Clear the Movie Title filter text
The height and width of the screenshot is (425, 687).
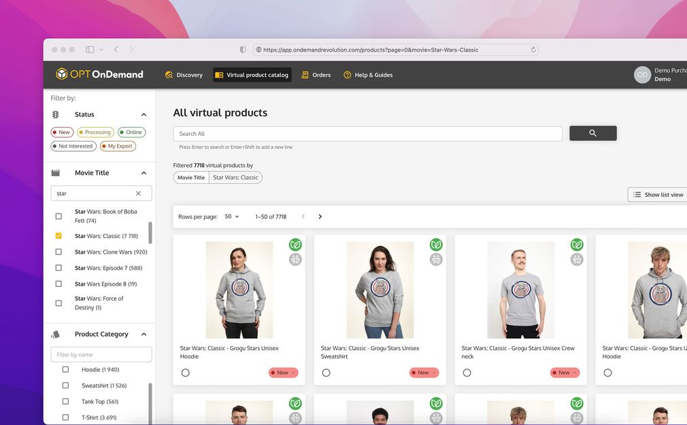coord(138,194)
